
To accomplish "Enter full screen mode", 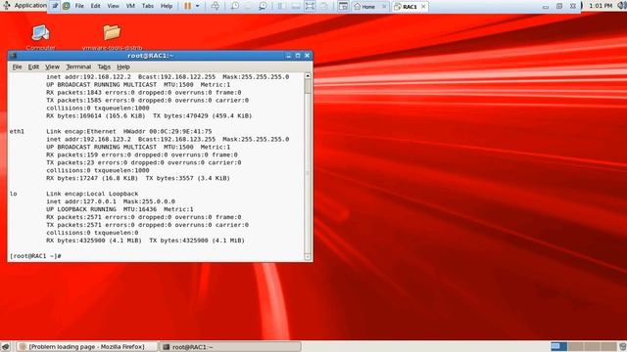I will pos(310,6).
